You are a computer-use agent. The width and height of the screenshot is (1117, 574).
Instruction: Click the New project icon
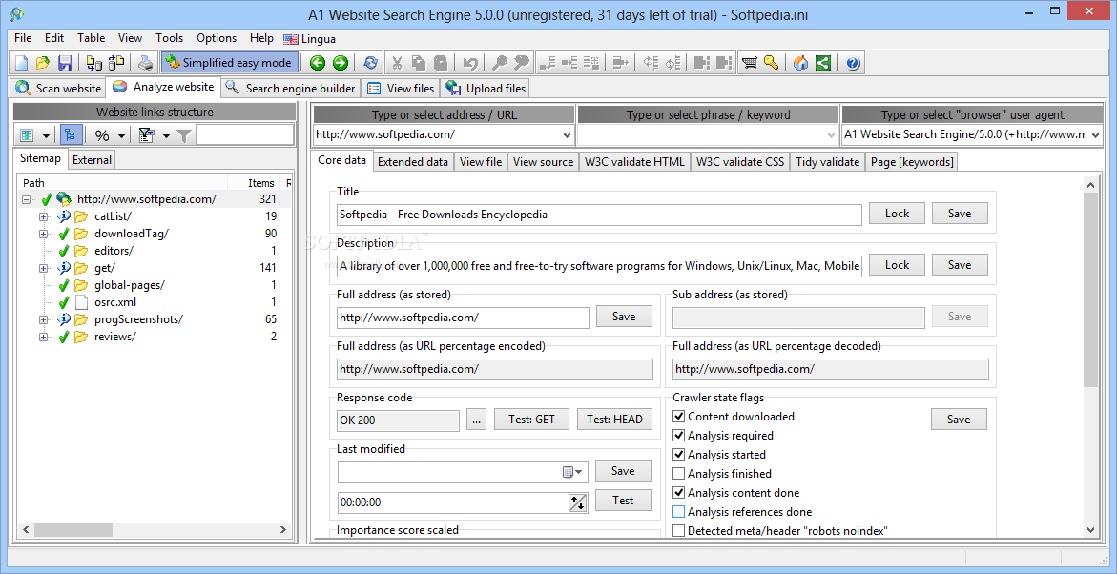pos(21,63)
